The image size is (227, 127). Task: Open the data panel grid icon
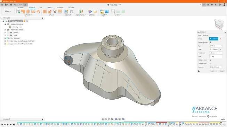click(x=2, y=4)
